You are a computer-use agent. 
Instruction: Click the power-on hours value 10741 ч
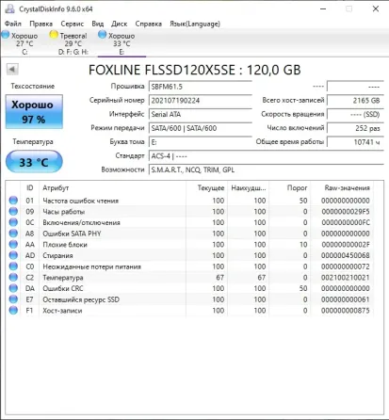point(355,142)
